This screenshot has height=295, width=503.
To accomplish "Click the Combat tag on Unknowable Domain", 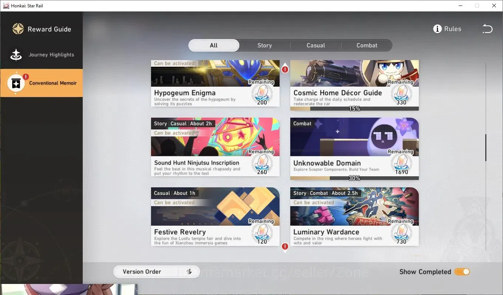I will tap(302, 124).
